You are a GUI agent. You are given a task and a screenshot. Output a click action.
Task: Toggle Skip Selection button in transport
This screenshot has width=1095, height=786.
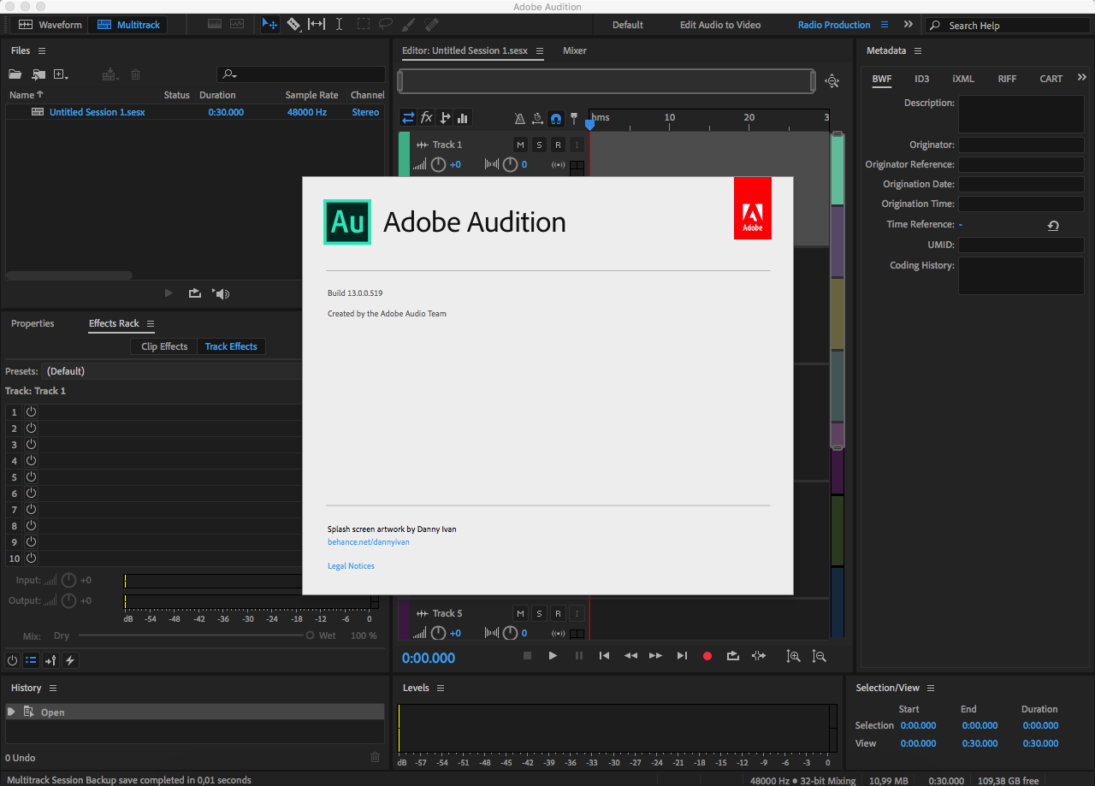pos(759,656)
